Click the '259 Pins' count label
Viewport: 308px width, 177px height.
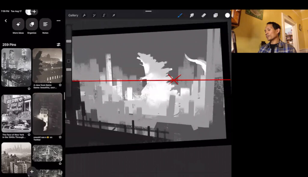9,45
